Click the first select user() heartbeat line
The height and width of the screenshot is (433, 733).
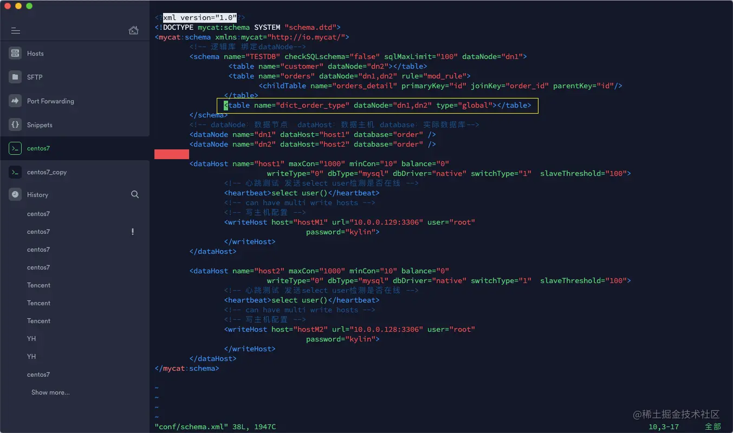302,193
